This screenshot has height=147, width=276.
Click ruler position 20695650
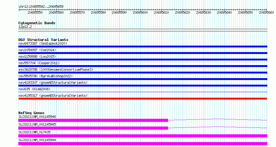pyautogui.click(x=245, y=12)
